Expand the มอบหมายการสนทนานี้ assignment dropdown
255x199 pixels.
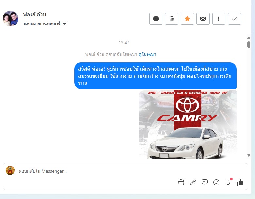tap(45, 24)
